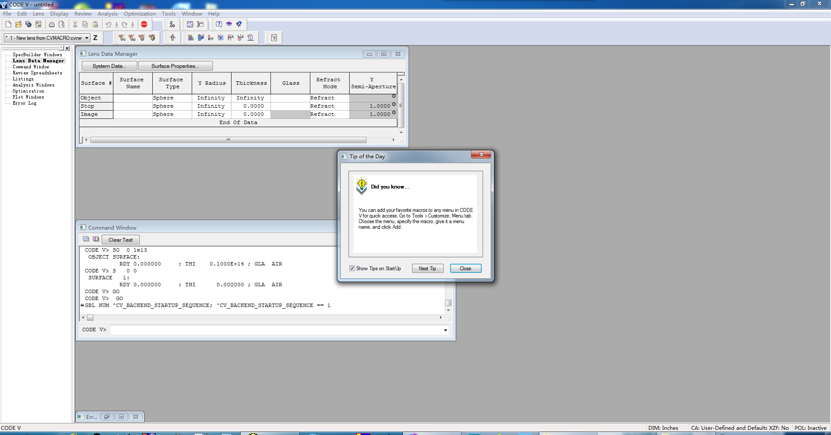Screen dimensions: 831x435
Task: Click the Print toolbar icon
Action: 52,24
